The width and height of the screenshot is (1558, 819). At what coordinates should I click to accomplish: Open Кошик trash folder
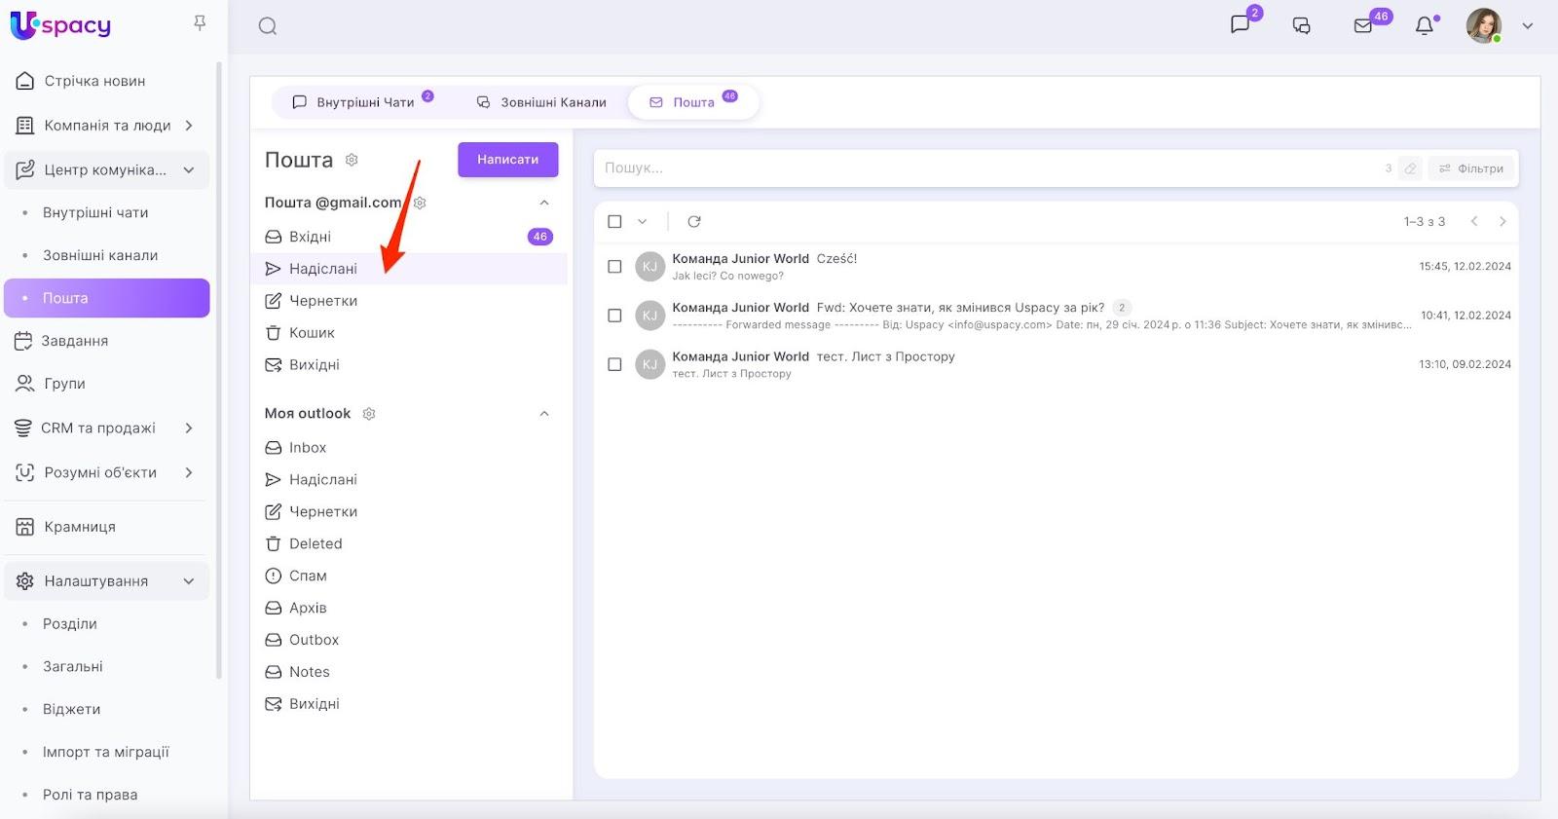[409, 333]
